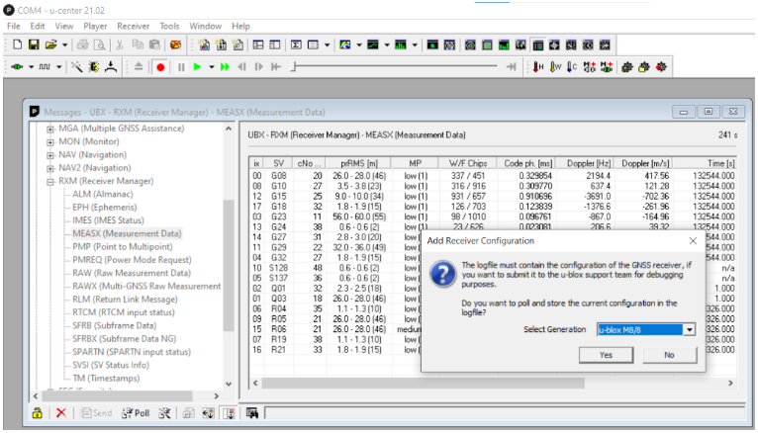The image size is (758, 433).
Task: Open the chart view dropdown arrow
Action: [358, 44]
